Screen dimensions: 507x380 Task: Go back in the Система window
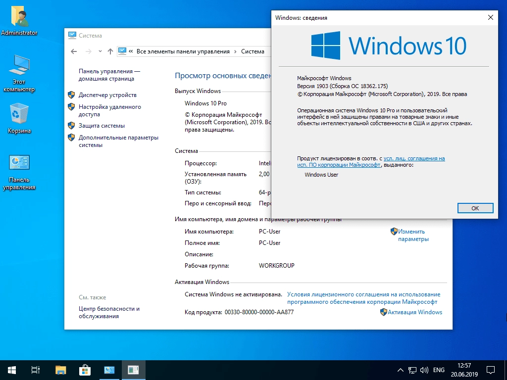[x=74, y=51]
